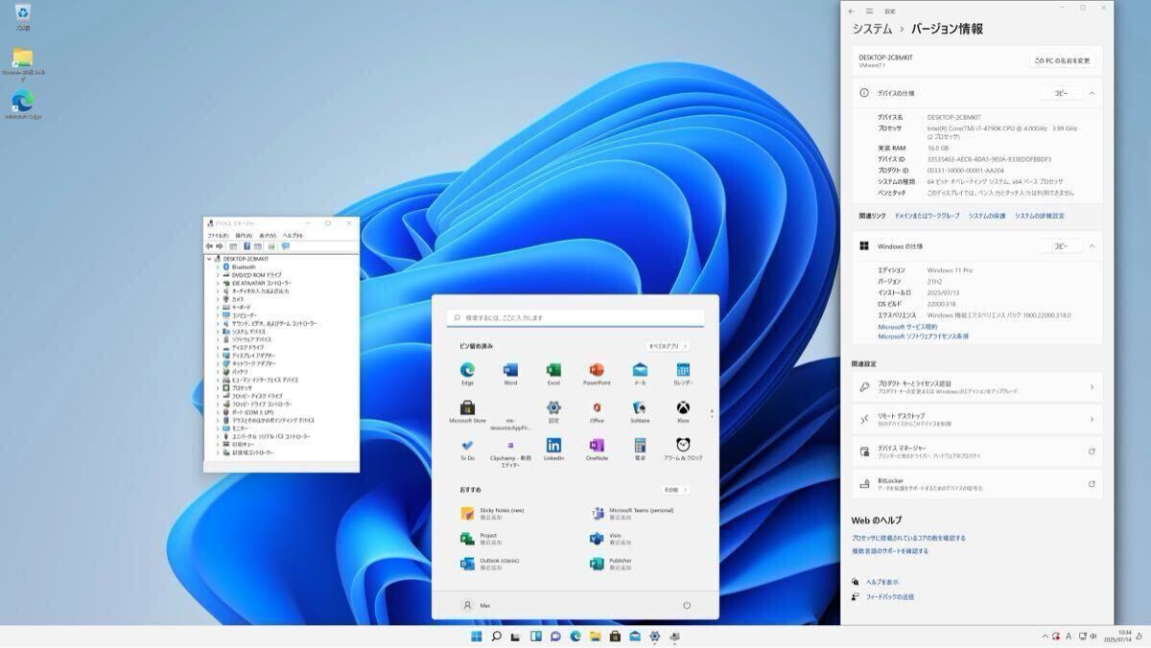Open リモート デスクトップ settings row
This screenshot has width=1151, height=648.
(x=976, y=419)
